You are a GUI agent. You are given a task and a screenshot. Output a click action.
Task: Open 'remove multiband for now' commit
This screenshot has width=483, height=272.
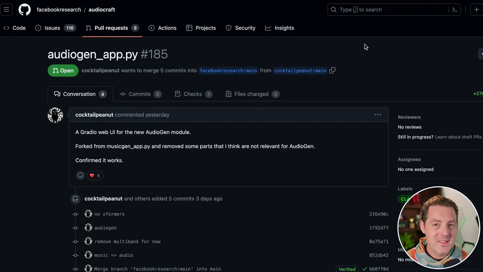pyautogui.click(x=127, y=241)
